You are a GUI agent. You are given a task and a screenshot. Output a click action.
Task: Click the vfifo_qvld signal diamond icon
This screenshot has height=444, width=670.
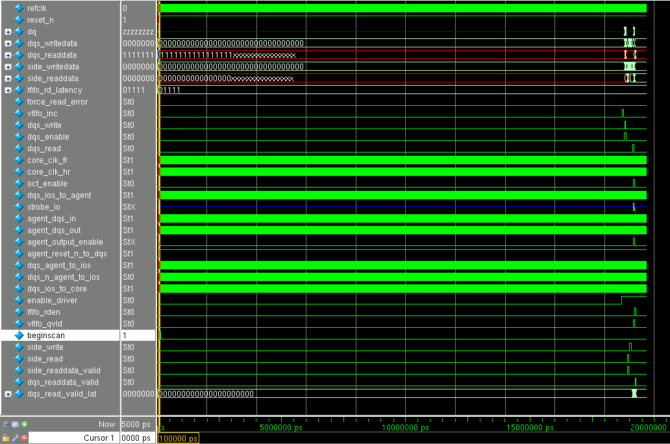coord(19,324)
